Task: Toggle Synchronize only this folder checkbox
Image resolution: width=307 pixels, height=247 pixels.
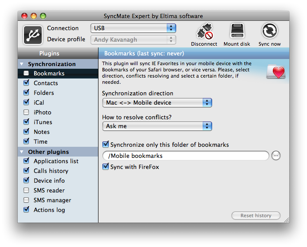Action: tap(106, 145)
